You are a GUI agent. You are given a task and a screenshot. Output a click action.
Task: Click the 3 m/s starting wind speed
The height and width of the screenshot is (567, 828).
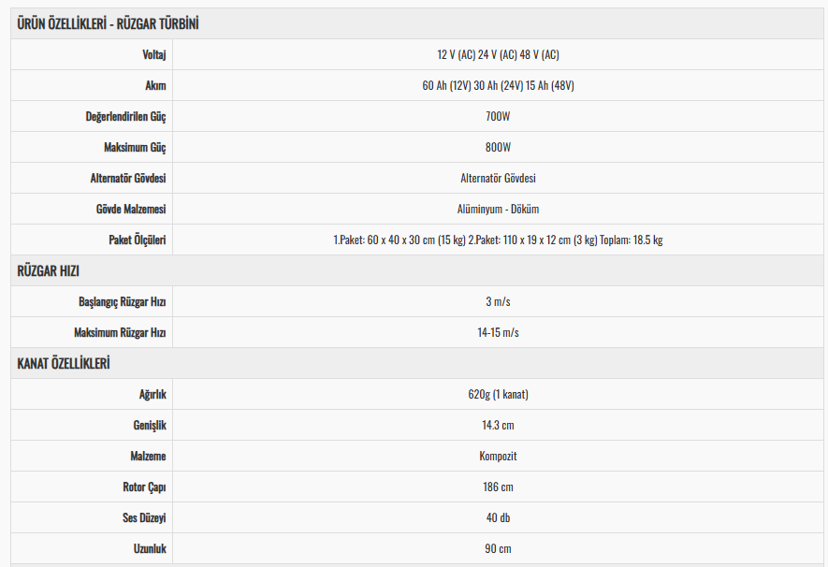[498, 301]
